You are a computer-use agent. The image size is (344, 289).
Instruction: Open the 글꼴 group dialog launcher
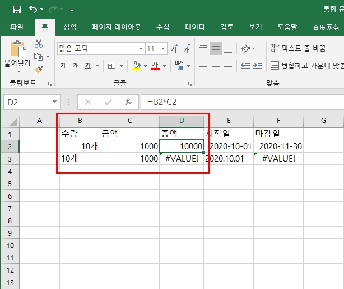point(190,84)
